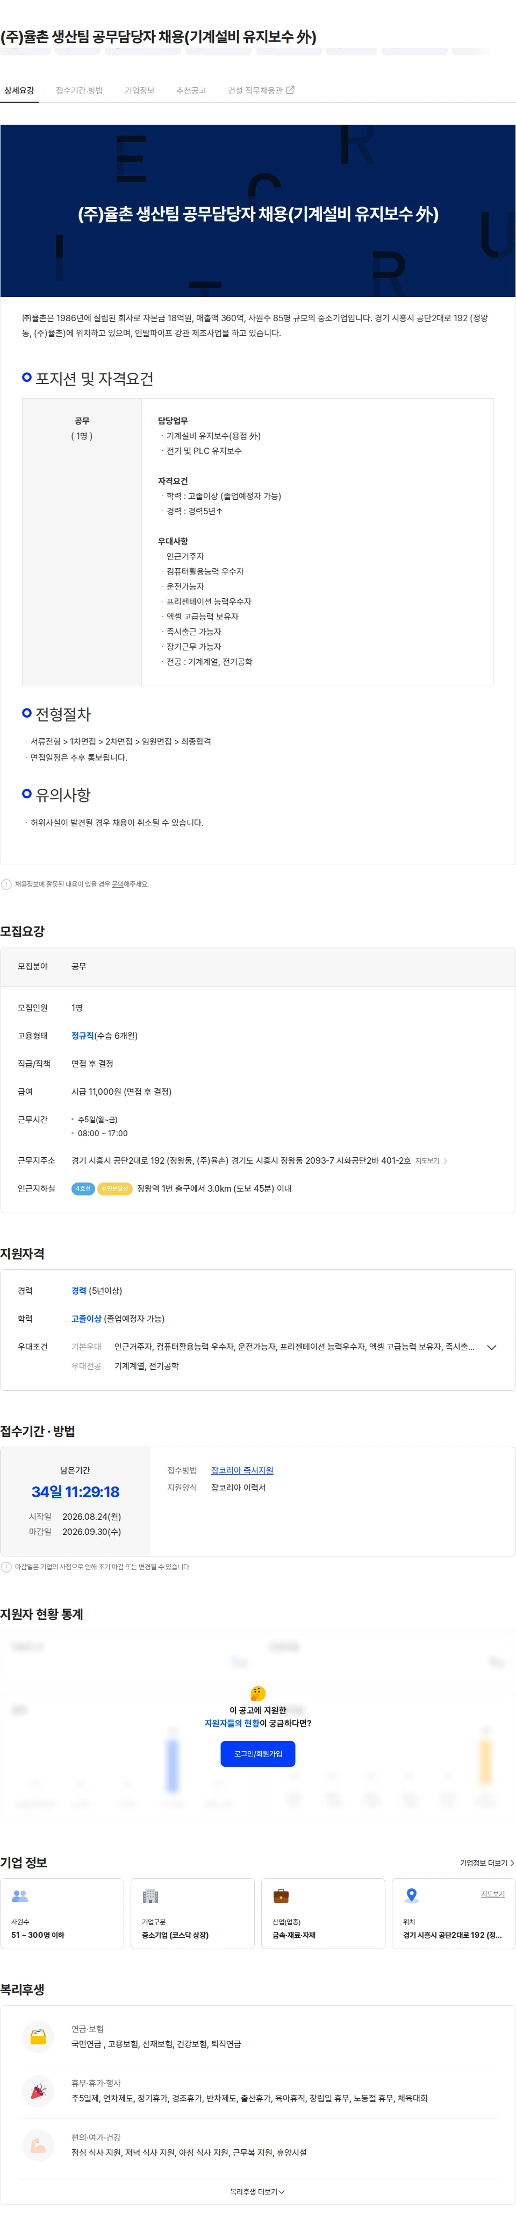Expand the 우대조건 details chevron
This screenshot has width=516, height=2216.
(x=492, y=1347)
